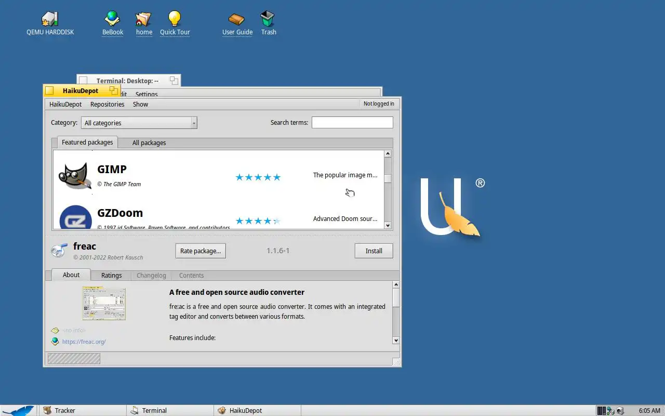The image size is (665, 416).
Task: Open the Repositories menu
Action: point(107,104)
